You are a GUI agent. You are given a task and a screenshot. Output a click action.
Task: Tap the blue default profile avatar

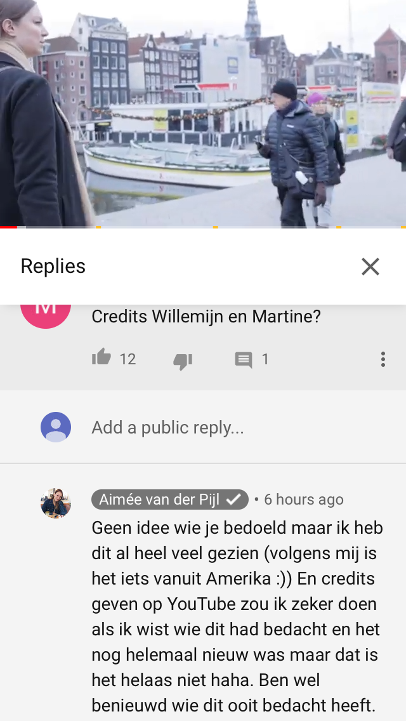click(x=56, y=427)
